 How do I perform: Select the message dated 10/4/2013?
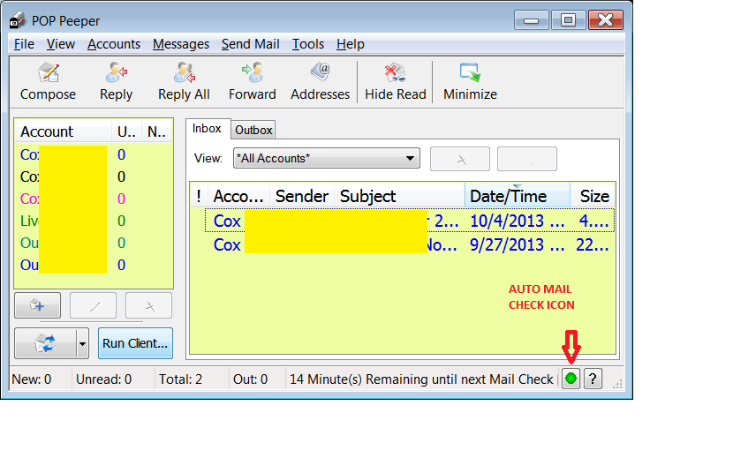click(410, 221)
